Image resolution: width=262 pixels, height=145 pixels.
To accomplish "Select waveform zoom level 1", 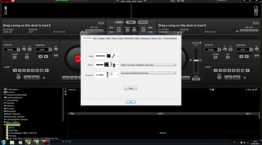I will [x=256, y=7].
